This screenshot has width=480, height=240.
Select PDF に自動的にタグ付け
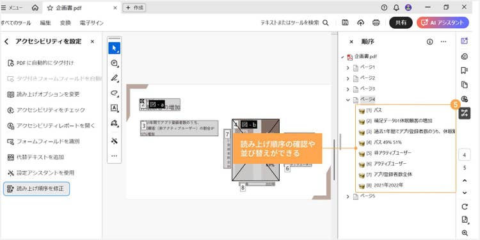pyautogui.click(x=41, y=63)
